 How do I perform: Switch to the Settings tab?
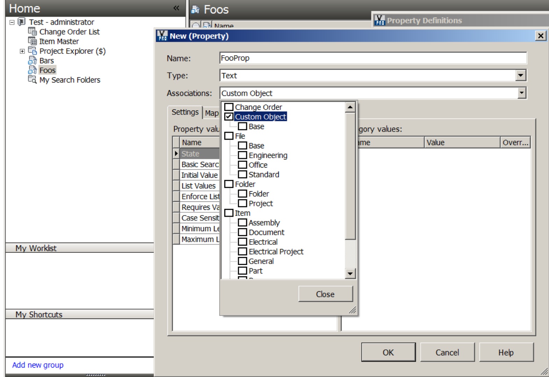coord(185,112)
